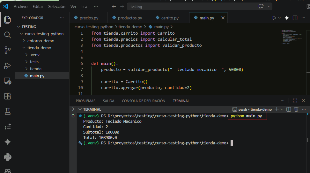Open the Python extension view
Viewport: 310px width, 173px height.
coord(8,157)
